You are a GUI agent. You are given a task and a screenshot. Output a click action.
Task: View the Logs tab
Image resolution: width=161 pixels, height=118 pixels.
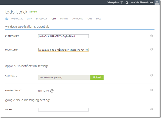(99, 19)
